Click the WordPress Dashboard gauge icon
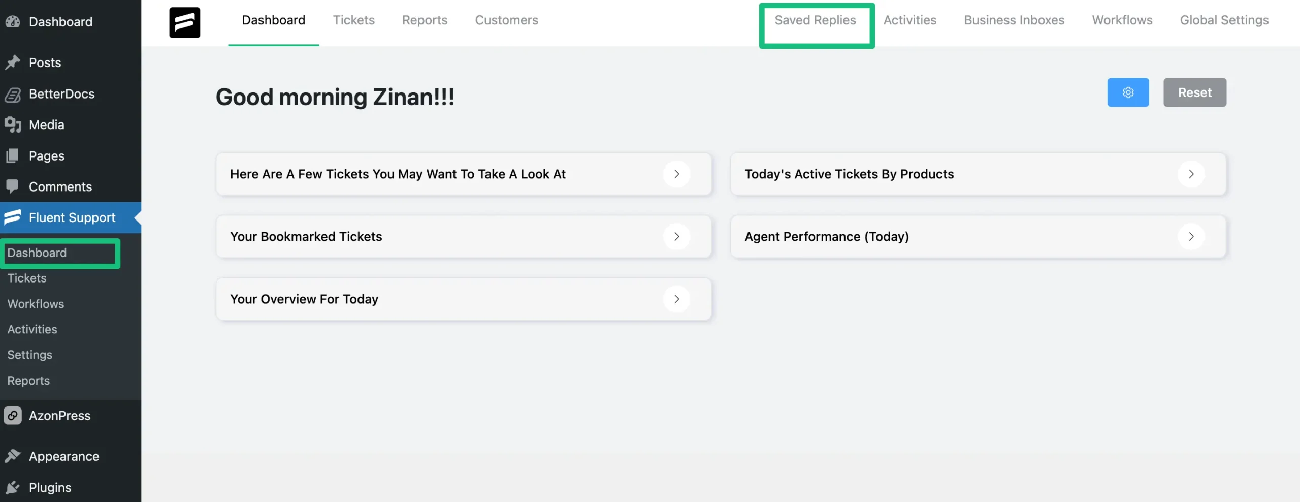Screen dimensions: 1300x502 click(x=13, y=22)
